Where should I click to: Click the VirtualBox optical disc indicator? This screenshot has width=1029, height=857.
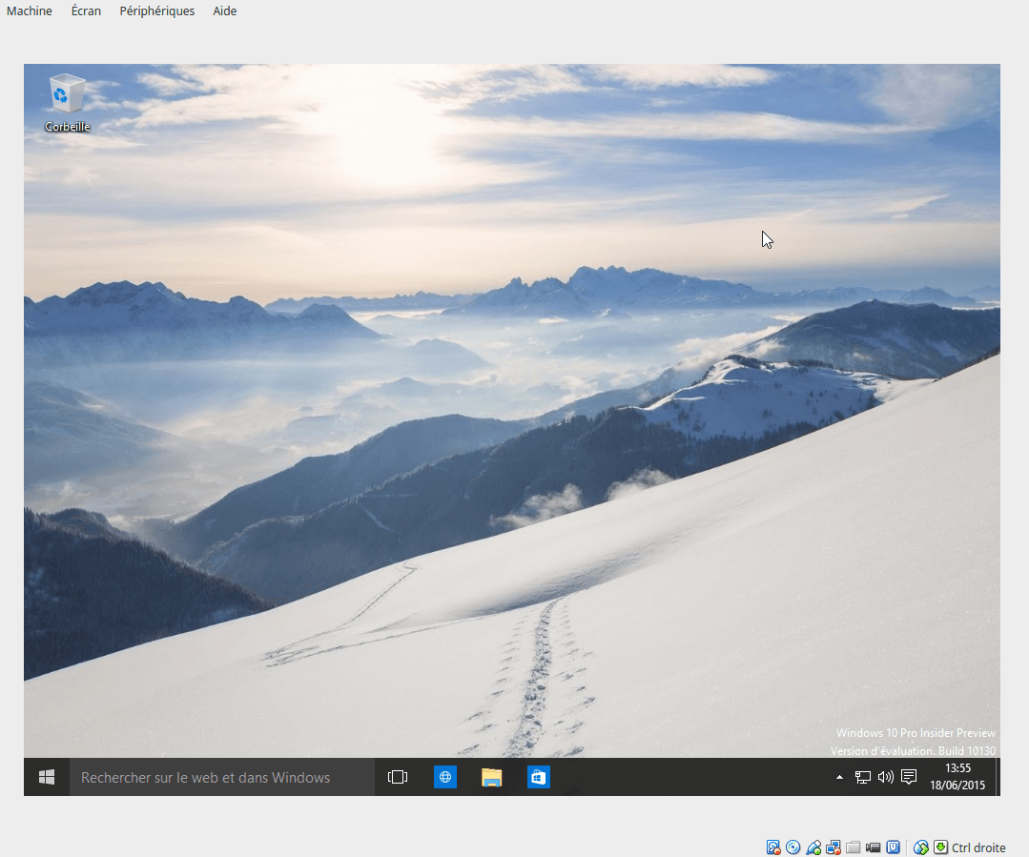[x=792, y=847]
